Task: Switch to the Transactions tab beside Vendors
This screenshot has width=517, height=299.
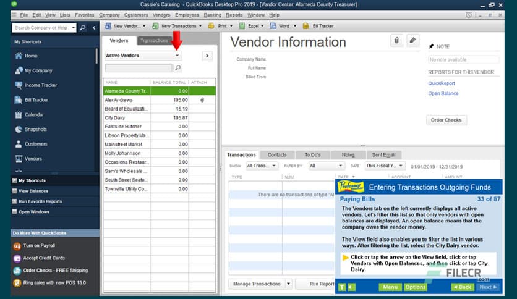Action: pyautogui.click(x=155, y=41)
